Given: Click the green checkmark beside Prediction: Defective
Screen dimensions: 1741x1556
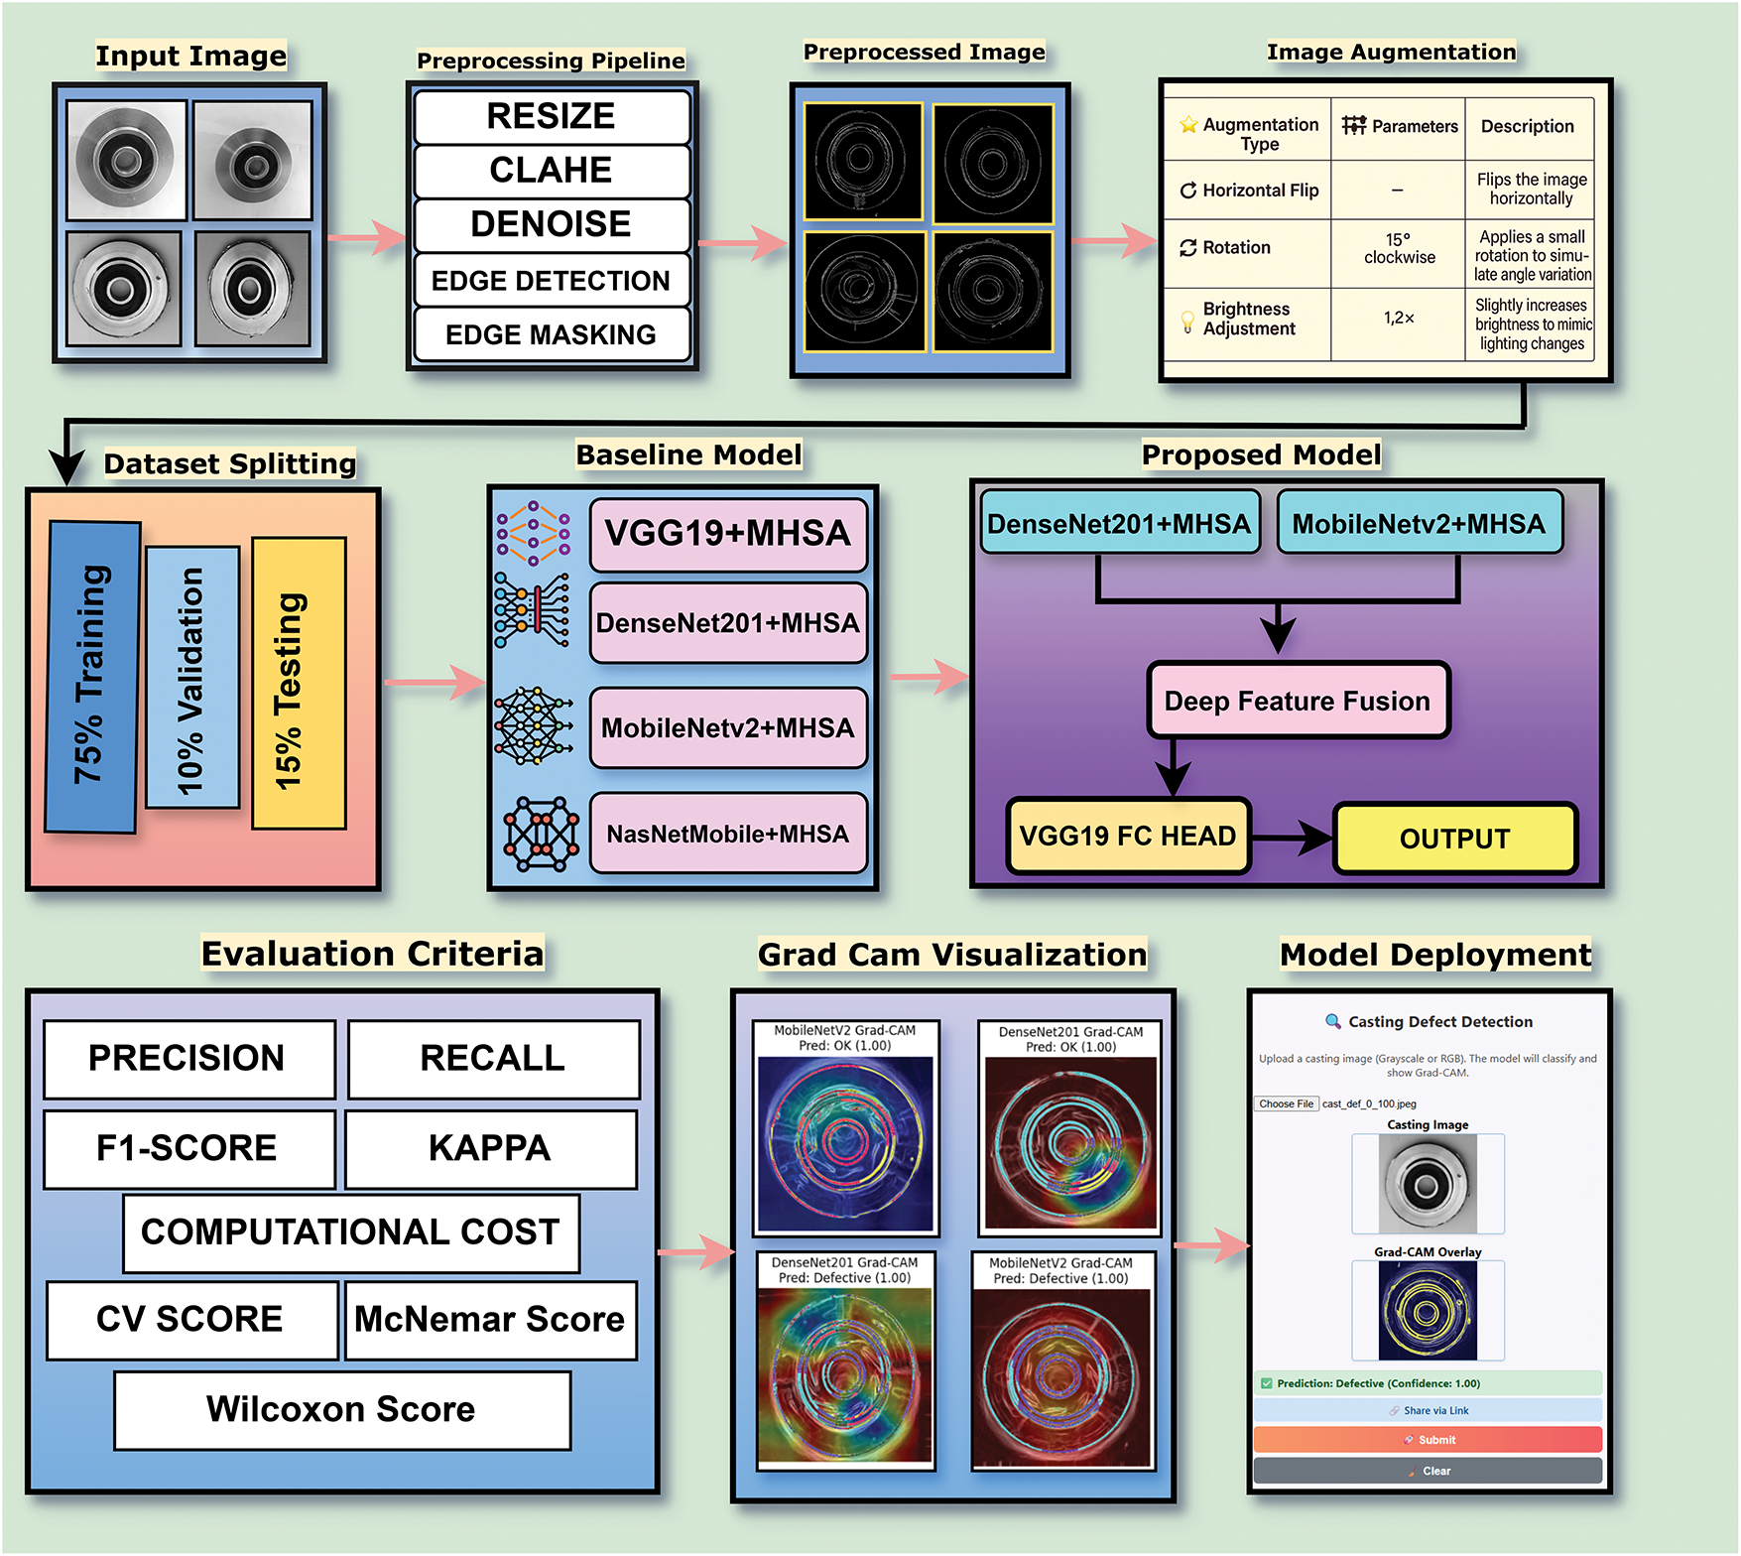Looking at the screenshot, I should (1266, 1383).
